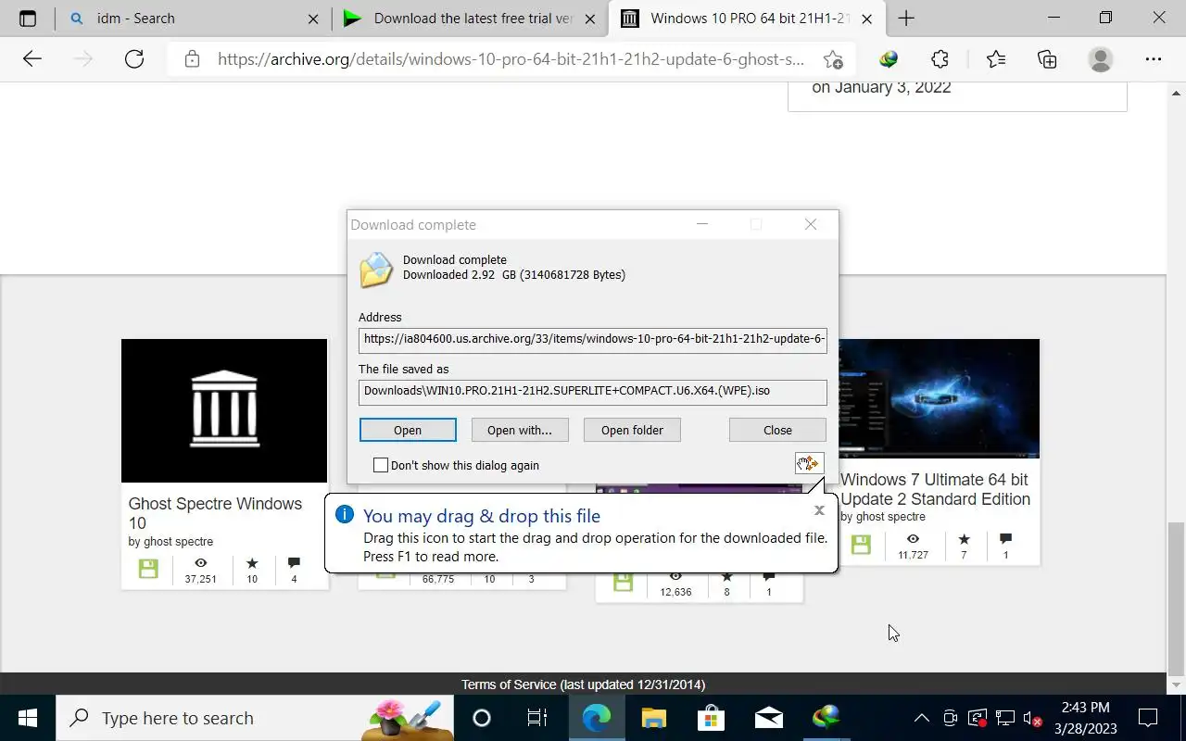Open IDM extension icon in toolbar

889,59
